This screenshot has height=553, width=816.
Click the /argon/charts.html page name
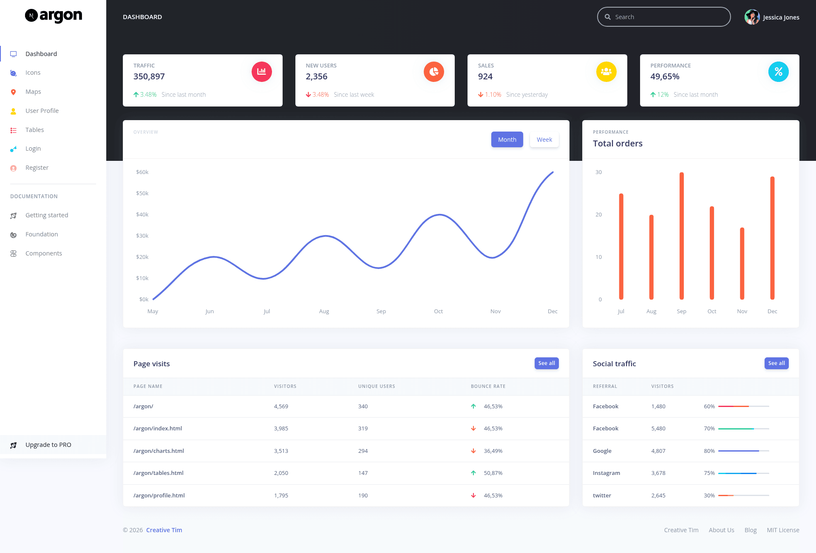[x=159, y=451]
